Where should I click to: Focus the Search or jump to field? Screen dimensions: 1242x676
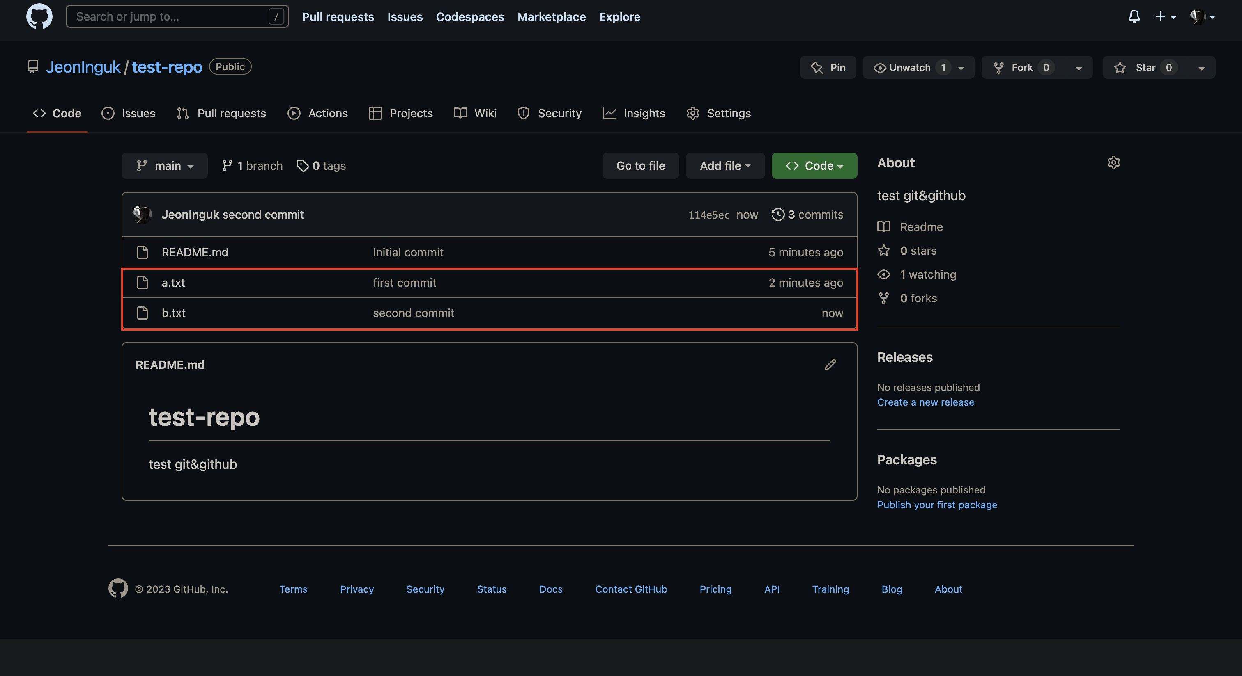click(x=171, y=16)
